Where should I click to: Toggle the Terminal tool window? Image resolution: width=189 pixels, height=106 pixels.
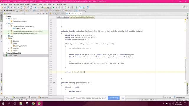point(32,97)
